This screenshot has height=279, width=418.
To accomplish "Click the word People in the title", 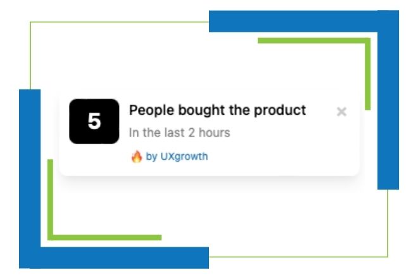I will tap(152, 111).
